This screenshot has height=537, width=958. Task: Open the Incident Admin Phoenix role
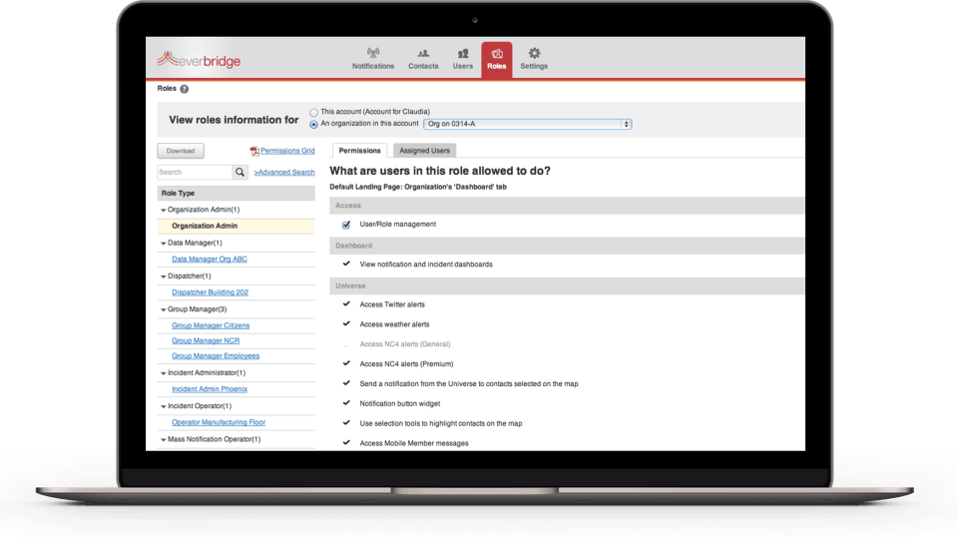pos(209,389)
